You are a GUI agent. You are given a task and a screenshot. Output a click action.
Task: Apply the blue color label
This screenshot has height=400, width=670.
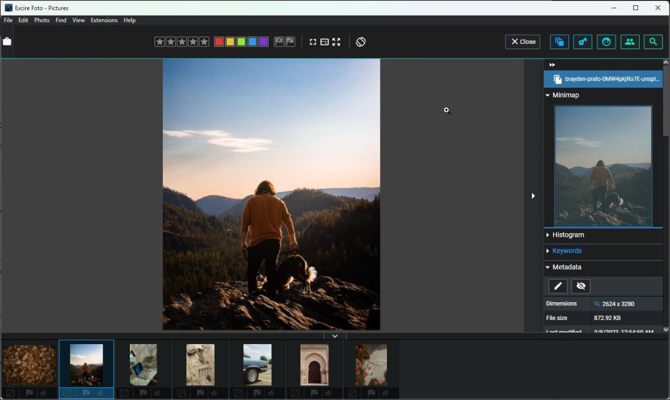click(252, 42)
